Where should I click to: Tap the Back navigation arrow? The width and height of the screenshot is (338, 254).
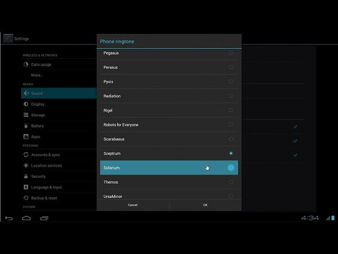click(x=9, y=218)
